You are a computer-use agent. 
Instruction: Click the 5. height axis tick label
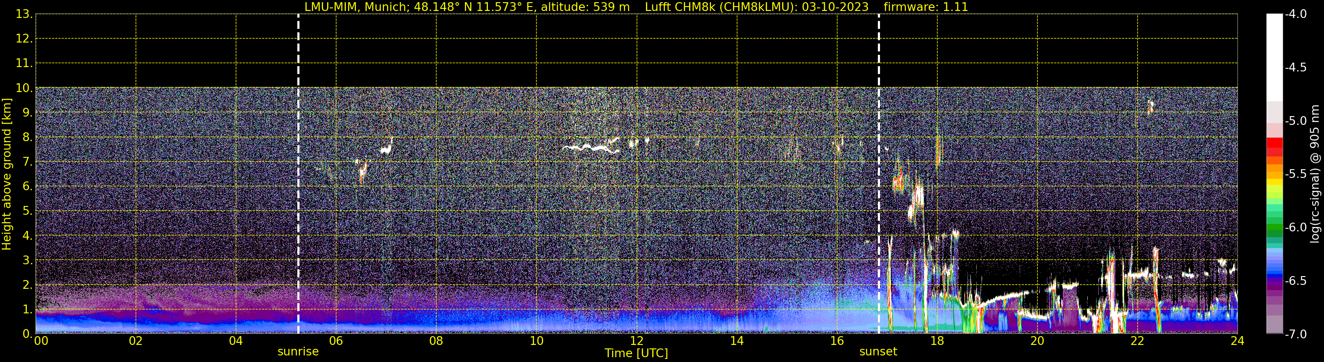[27, 211]
